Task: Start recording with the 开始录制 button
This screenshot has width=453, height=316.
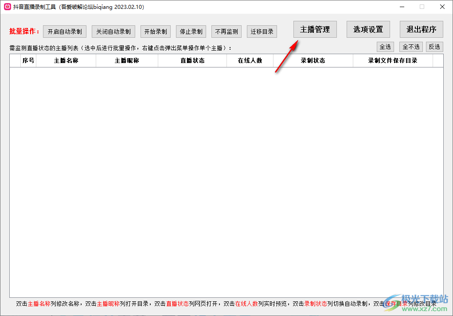Action: pos(156,31)
